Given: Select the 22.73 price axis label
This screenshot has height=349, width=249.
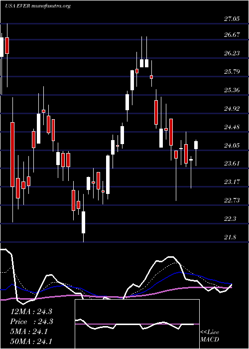Looking at the screenshot, I should tap(232, 200).
